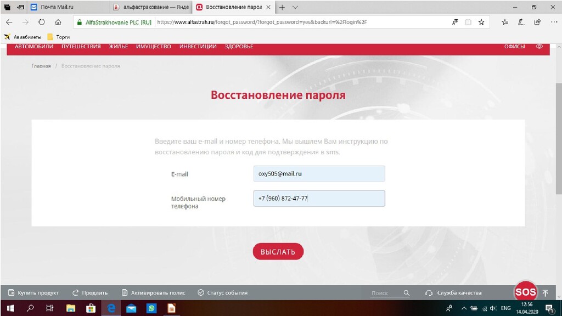Show hidden system tray icons
This screenshot has width=562, height=316.
click(464, 308)
